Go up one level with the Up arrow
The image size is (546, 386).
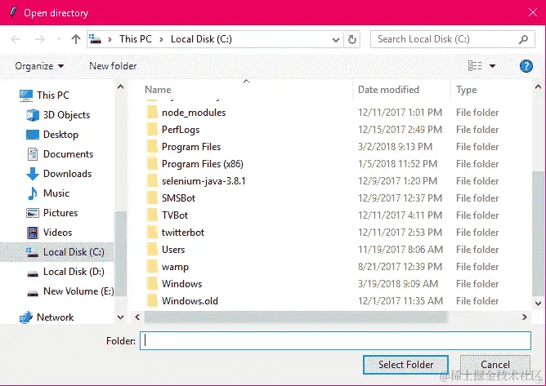click(x=75, y=39)
